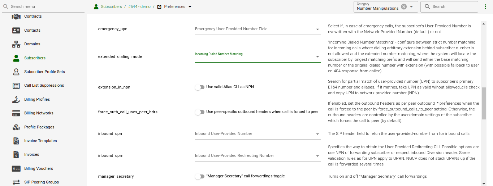Click the Subscribers person icon in sidebar
Screen dimensions: 493x186
(16, 58)
